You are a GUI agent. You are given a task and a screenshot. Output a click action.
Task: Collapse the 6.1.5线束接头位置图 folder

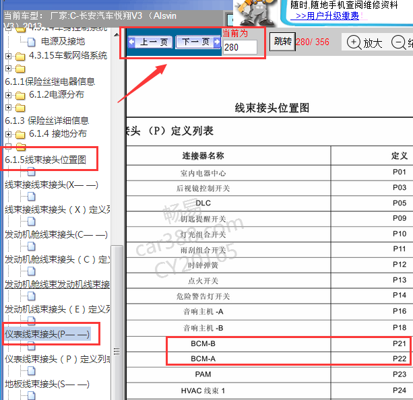coord(8,146)
